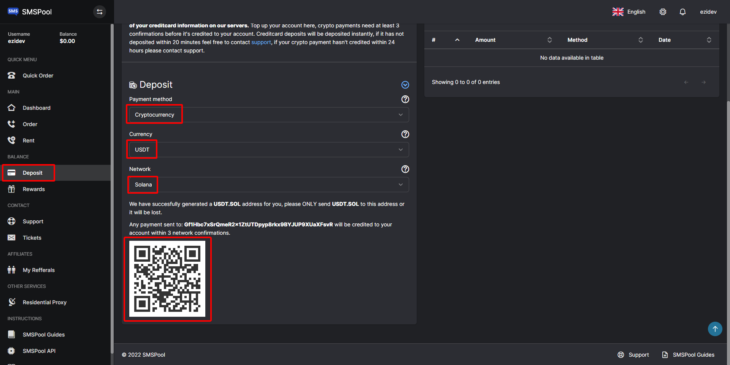Click the Order phone icon

[x=11, y=124]
